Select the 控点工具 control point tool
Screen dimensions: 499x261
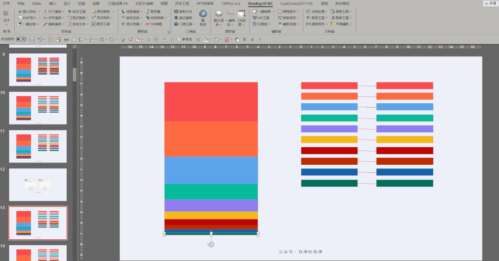tap(77, 12)
